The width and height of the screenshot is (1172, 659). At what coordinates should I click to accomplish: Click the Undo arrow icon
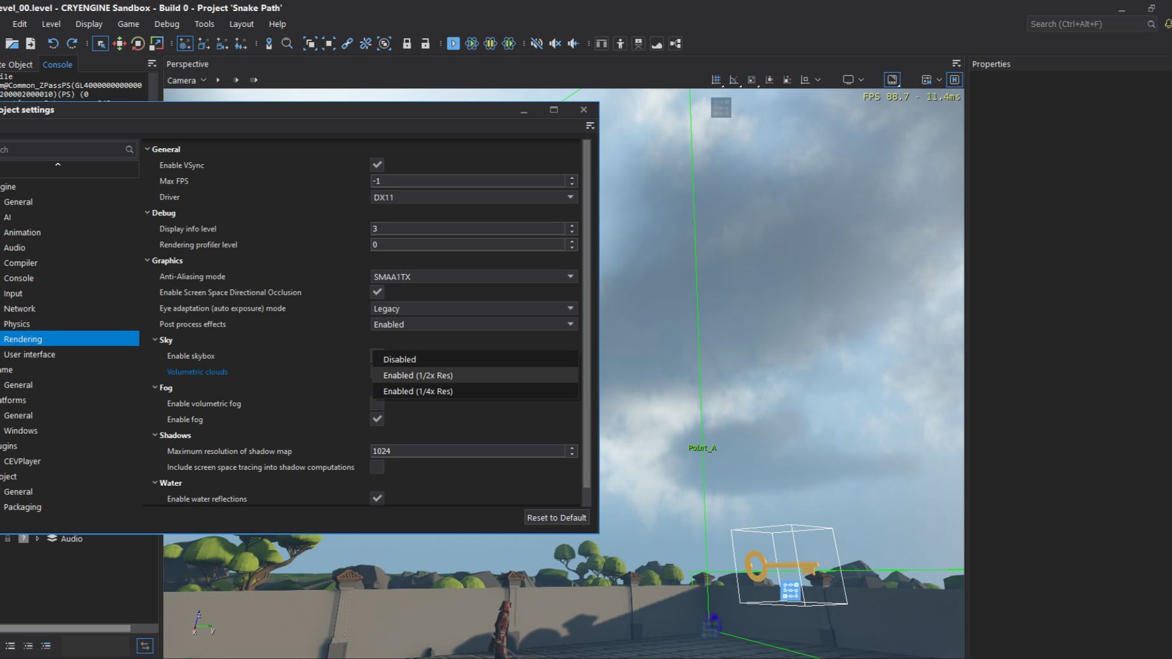[53, 43]
